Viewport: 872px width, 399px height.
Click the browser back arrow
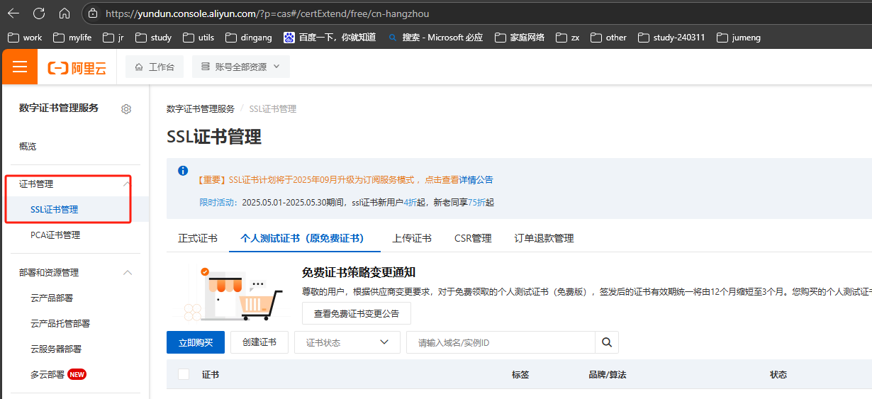(13, 13)
